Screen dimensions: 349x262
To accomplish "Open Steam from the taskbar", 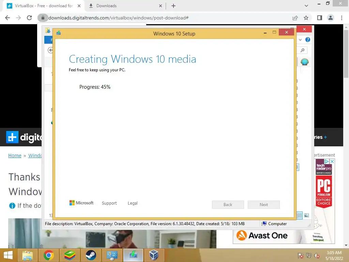I will pos(91,255).
